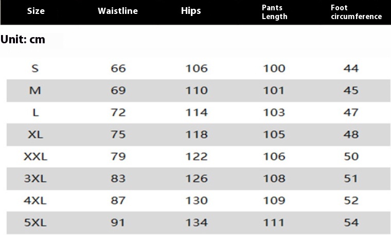The image size is (391, 235).
Task: Click waistline value 72 for size L
Action: click(118, 112)
